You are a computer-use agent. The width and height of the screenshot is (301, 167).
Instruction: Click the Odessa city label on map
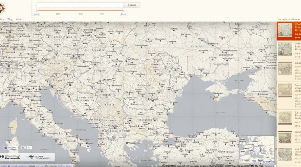click(x=191, y=75)
